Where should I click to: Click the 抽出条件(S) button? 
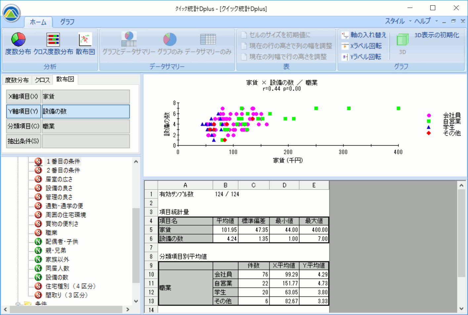point(23,141)
